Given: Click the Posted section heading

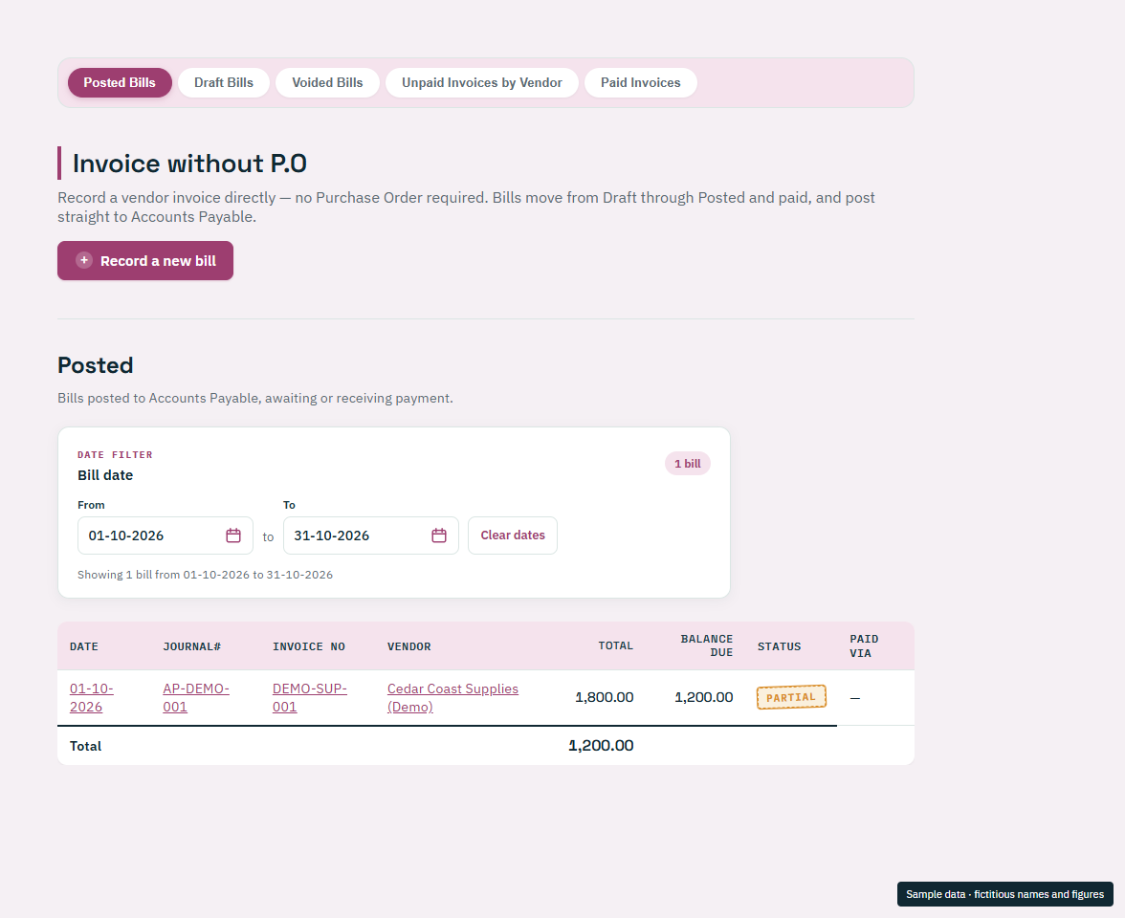Looking at the screenshot, I should tap(96, 365).
